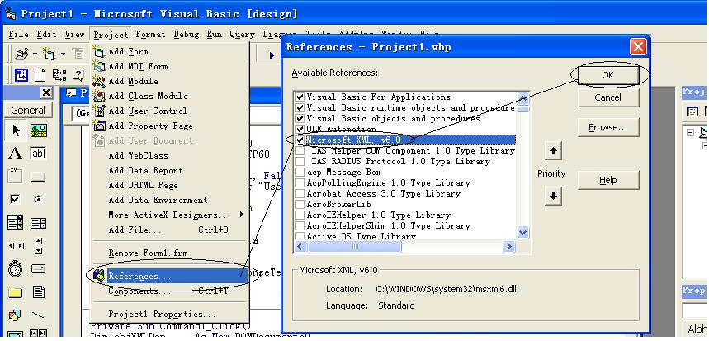Image resolution: width=709 pixels, height=341 pixels.
Task: Select the DirListBox folder control tool
Action: 16,292
